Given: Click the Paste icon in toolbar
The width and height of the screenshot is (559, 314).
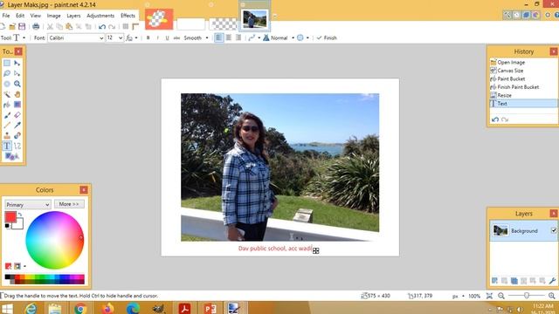Looking at the screenshot, I should click(69, 26).
